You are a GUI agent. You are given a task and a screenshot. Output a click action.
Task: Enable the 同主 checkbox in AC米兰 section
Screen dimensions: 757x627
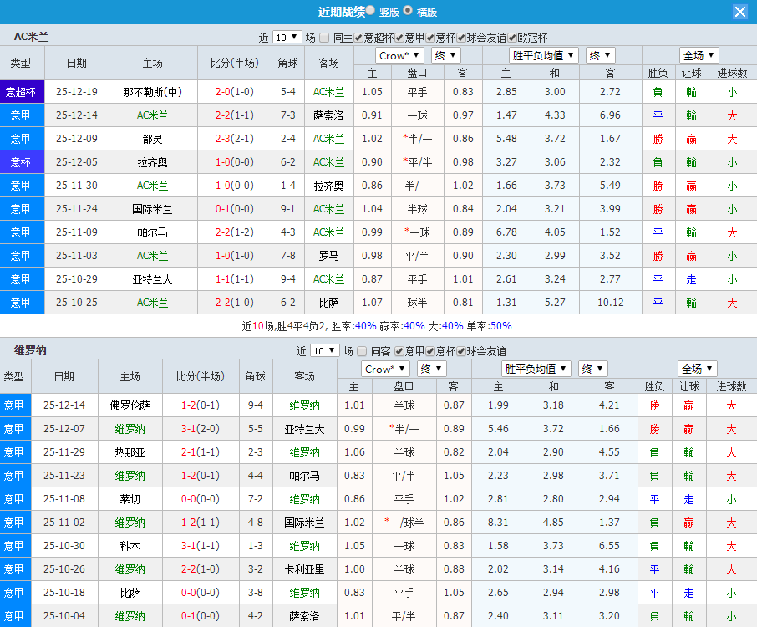(323, 37)
